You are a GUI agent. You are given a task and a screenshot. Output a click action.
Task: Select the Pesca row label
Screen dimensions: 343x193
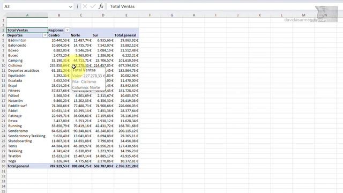click(13, 121)
